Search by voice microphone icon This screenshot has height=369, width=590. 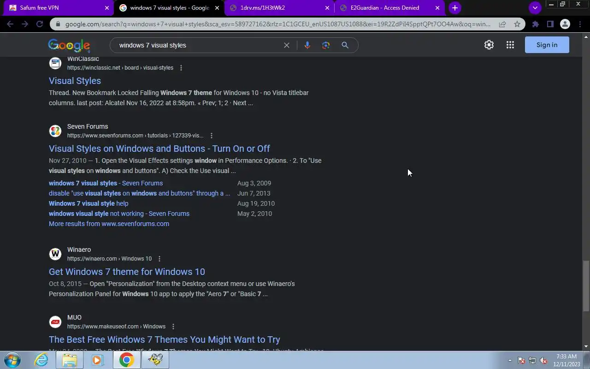(307, 45)
